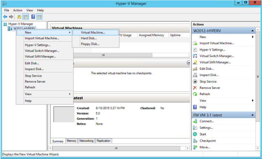Open Virtual Switch Manager from Actions pane icon

click(195, 56)
